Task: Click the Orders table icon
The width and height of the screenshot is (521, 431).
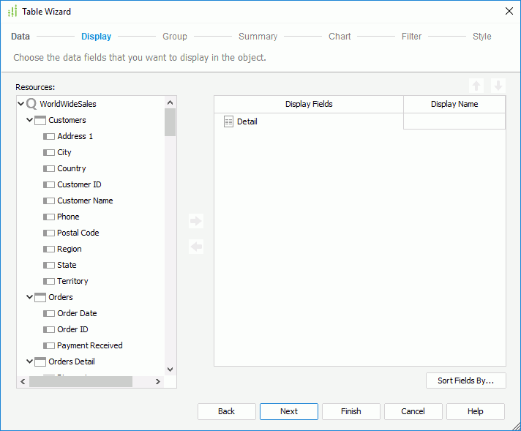Action: pyautogui.click(x=40, y=297)
